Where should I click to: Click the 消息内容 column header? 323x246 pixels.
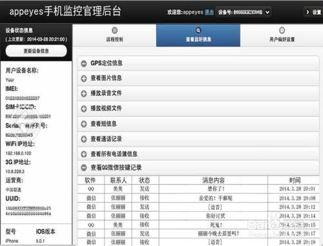pyautogui.click(x=213, y=180)
